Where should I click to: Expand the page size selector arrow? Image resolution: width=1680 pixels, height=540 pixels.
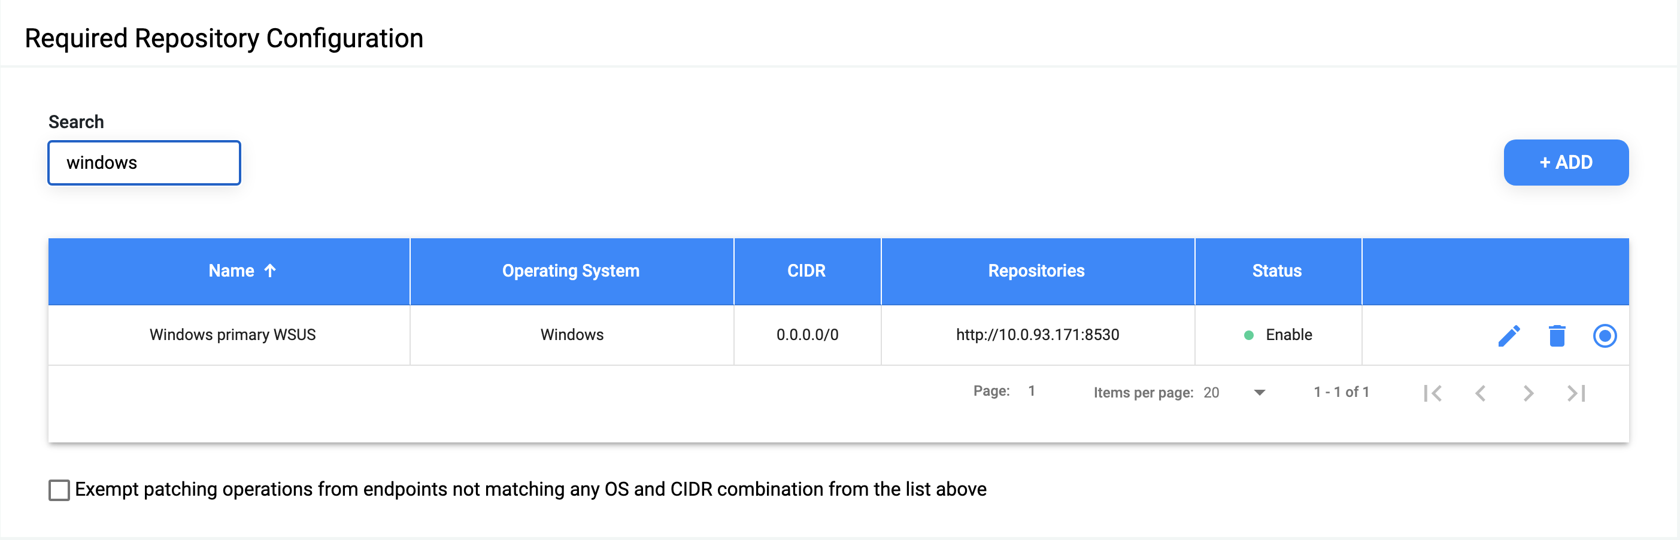(1259, 392)
